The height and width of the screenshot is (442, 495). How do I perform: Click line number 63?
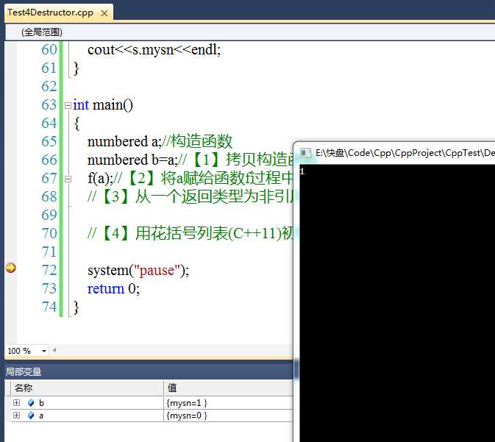[49, 105]
